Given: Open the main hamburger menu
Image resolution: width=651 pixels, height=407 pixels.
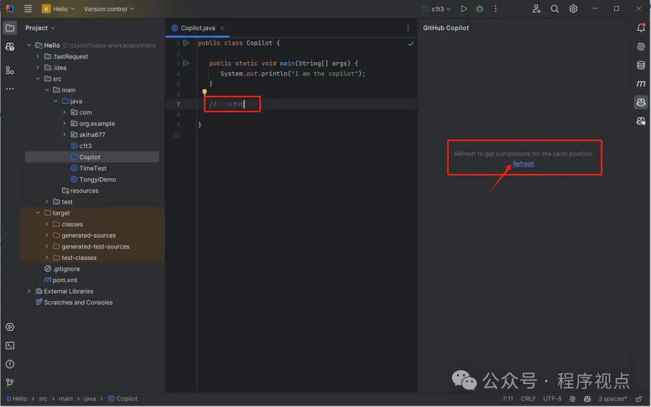Looking at the screenshot, I should tap(28, 8).
